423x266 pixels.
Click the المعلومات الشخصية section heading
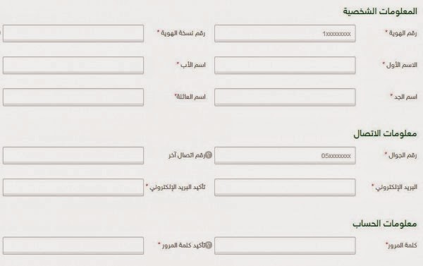pos(380,11)
